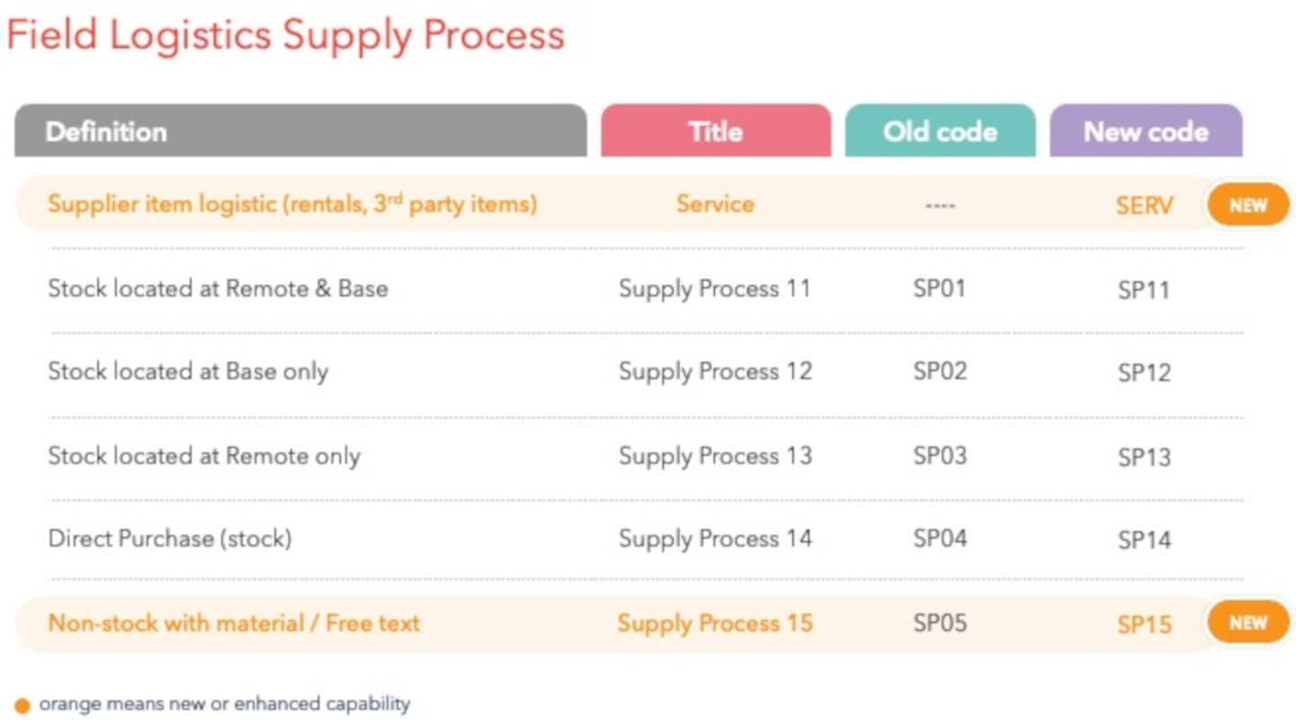Image resolution: width=1296 pixels, height=720 pixels.
Task: Click the orange legend dot
Action: point(22,706)
